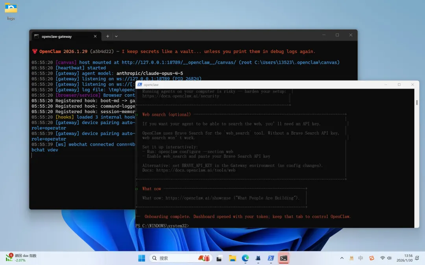This screenshot has width=425, height=265.
Task: Switch to Windows Terminal from the taskbar
Action: click(284, 258)
